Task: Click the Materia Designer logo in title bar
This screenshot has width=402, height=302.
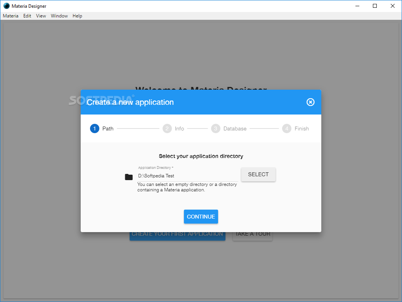Action: (x=7, y=6)
